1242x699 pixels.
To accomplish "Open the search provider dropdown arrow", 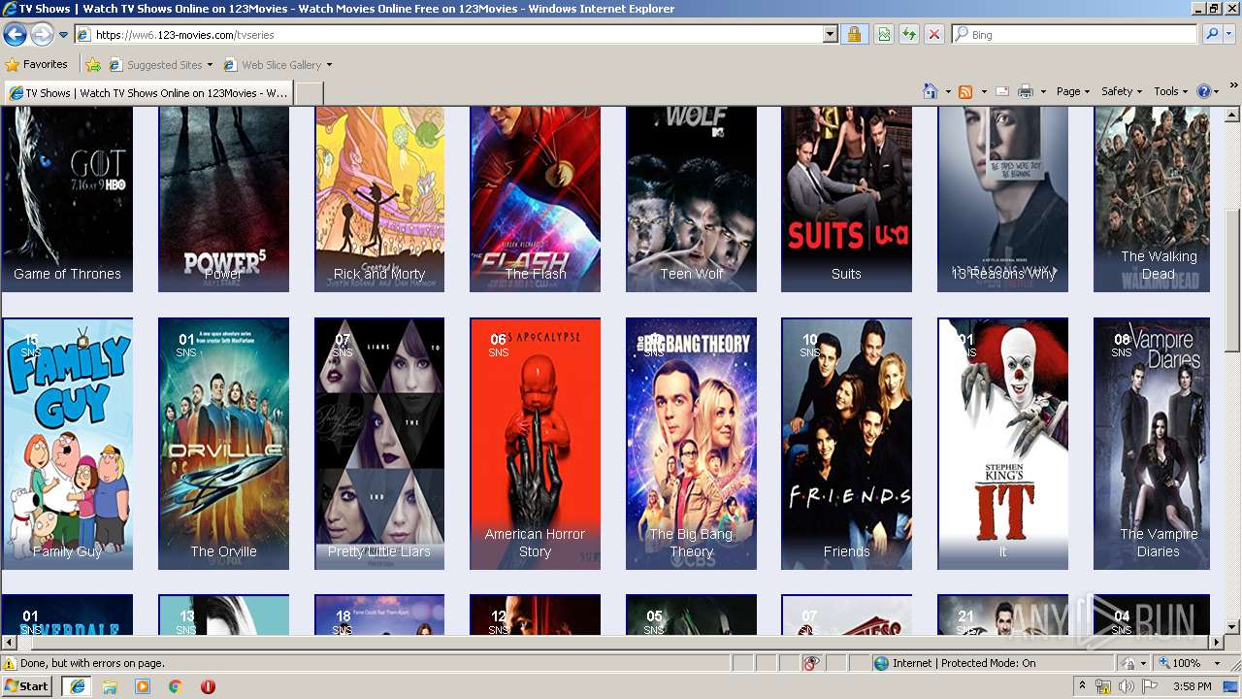I will coord(1228,34).
